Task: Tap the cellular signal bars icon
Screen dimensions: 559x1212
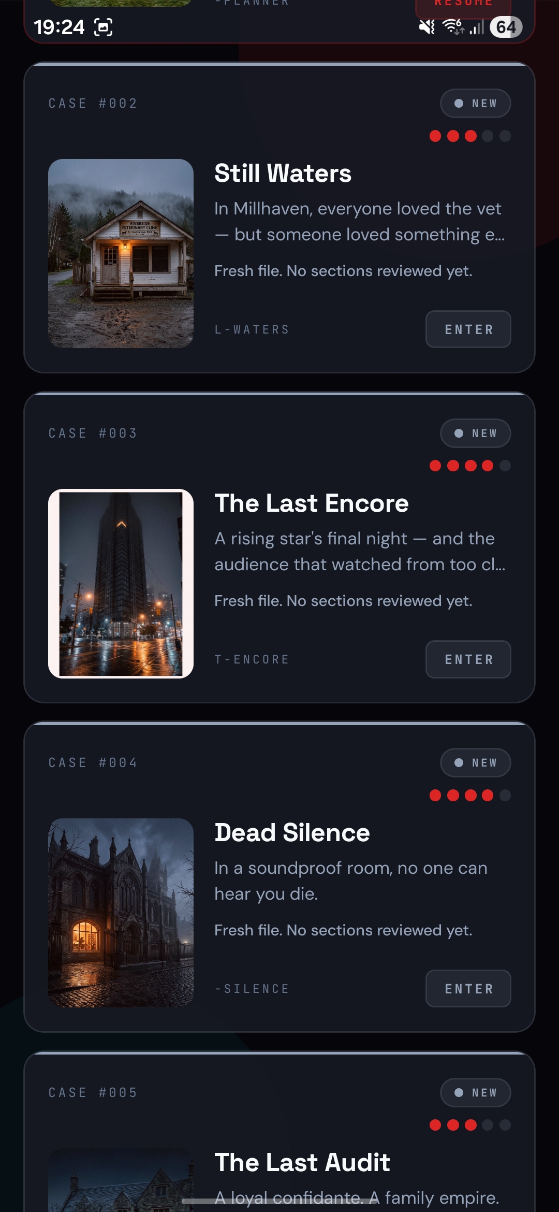Action: 477,27
